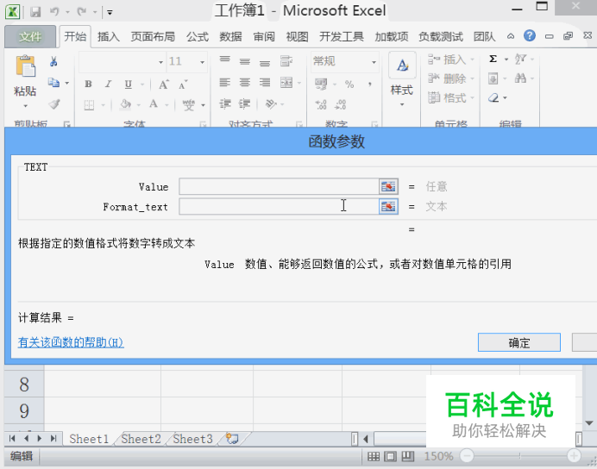Click the Fill down icon
This screenshot has width=597, height=469.
(493, 78)
